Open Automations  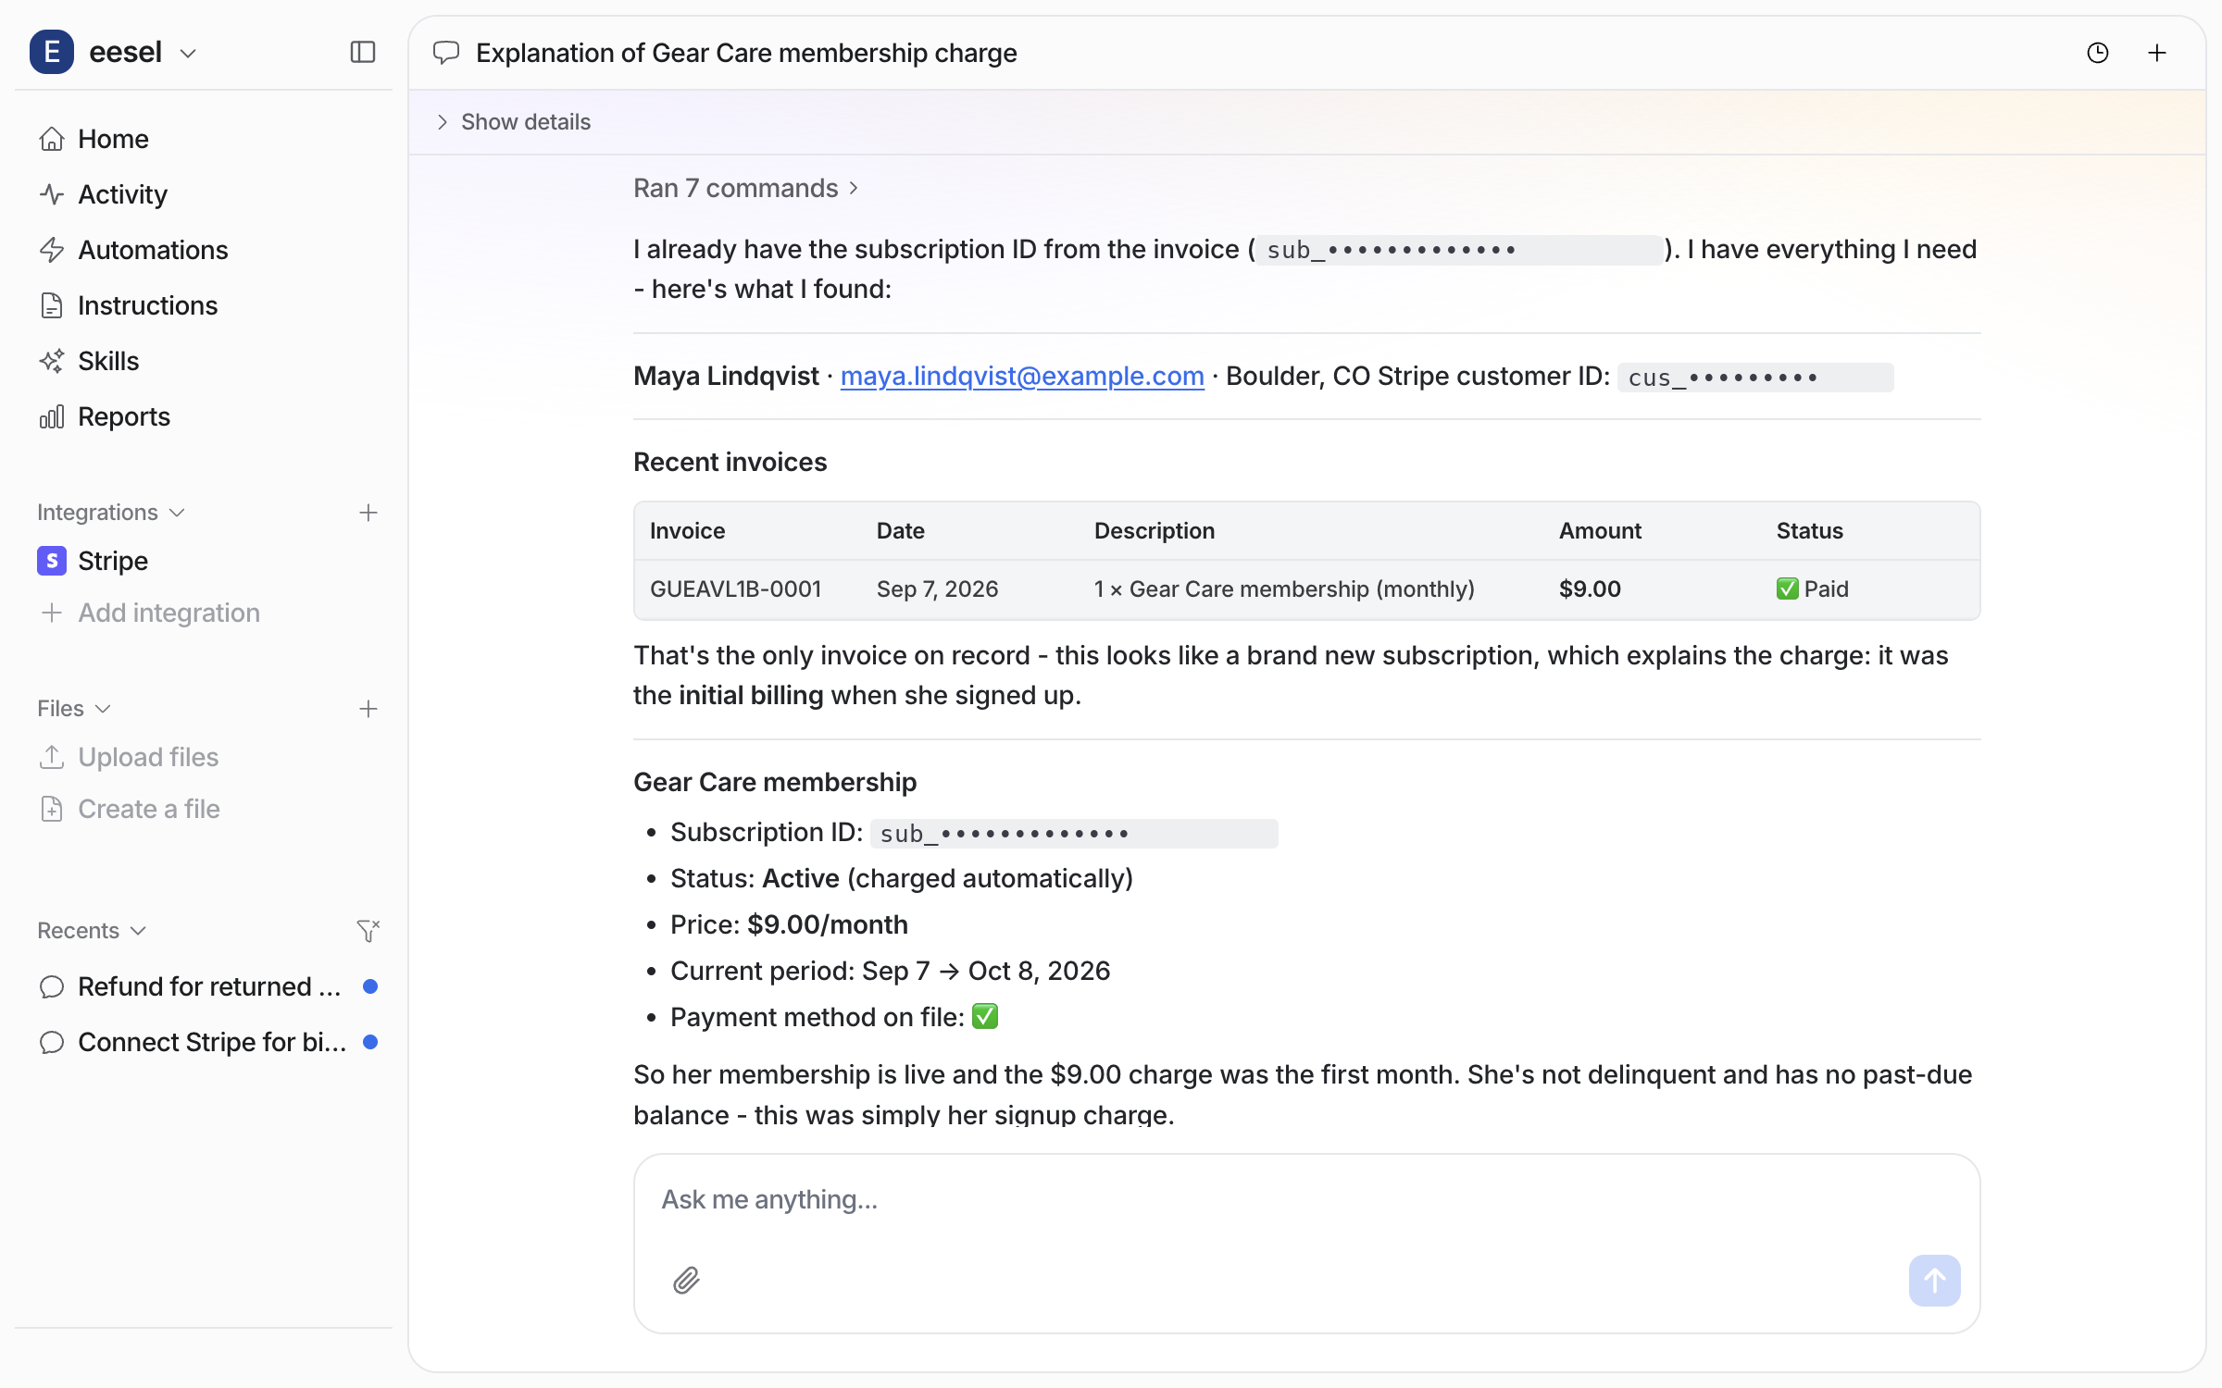coord(204,250)
